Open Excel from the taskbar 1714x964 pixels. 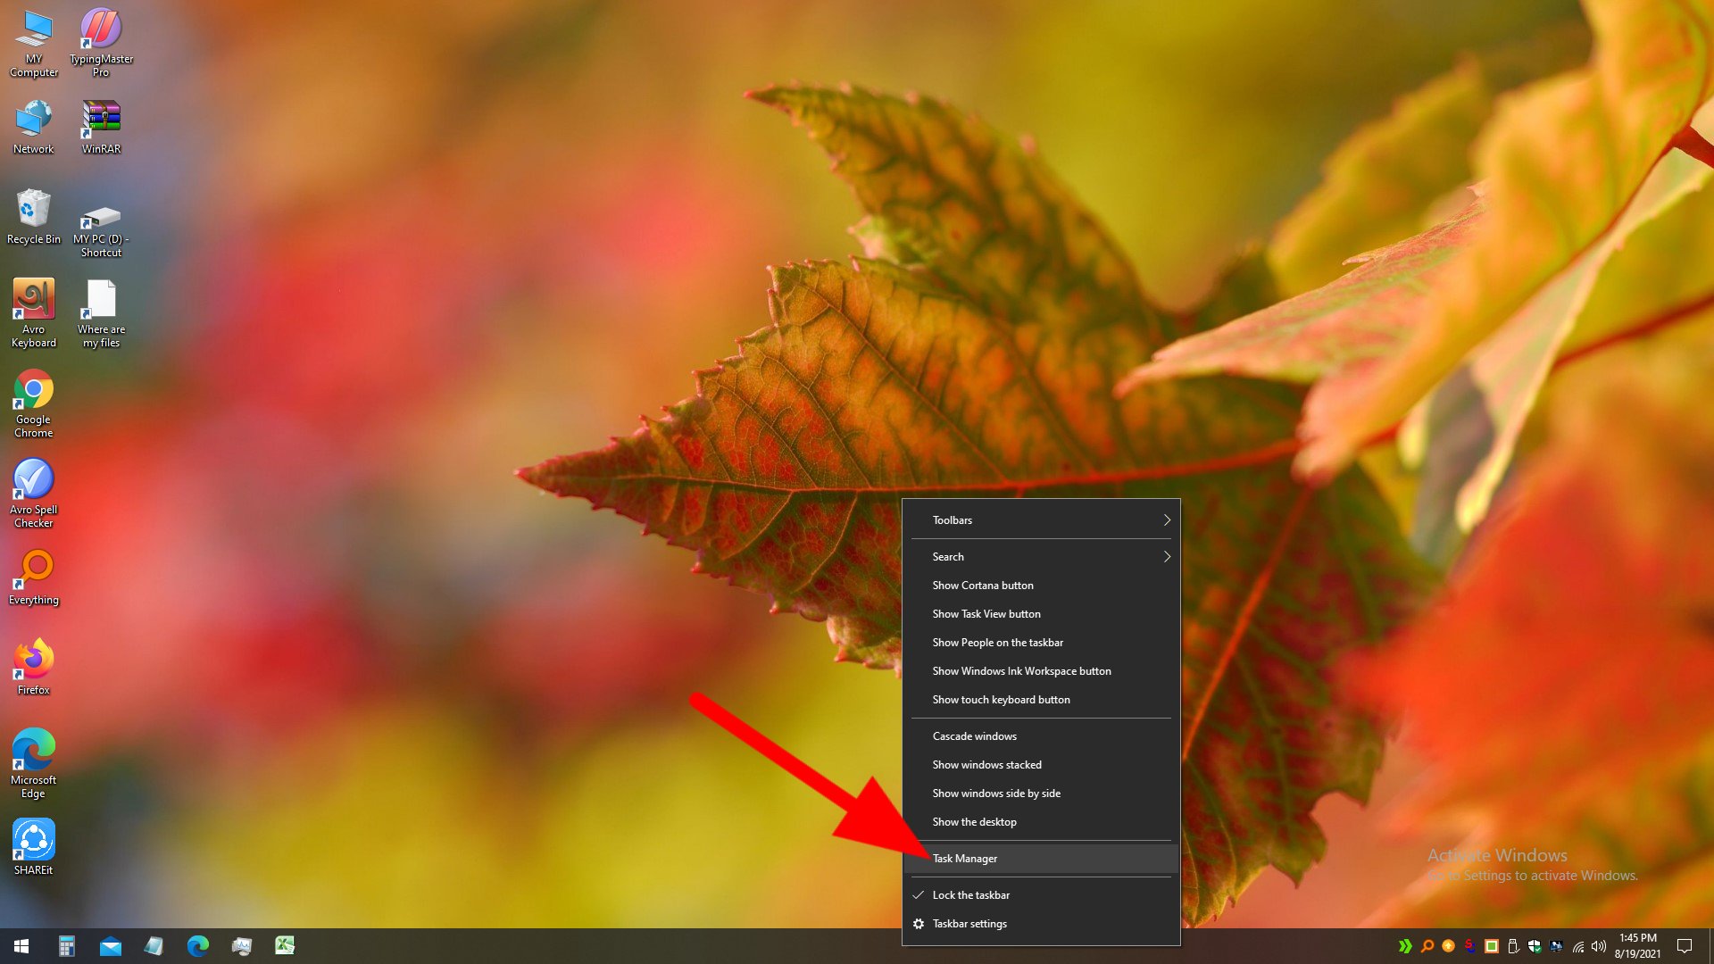[286, 945]
